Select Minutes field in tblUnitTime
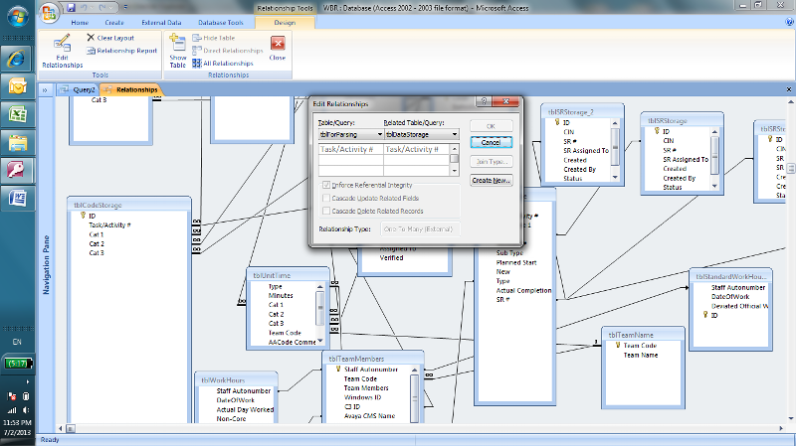Screen dimensions: 796x446 [281, 295]
